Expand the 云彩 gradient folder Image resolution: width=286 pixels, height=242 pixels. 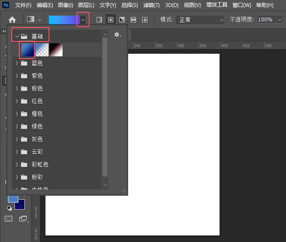pyautogui.click(x=17, y=152)
